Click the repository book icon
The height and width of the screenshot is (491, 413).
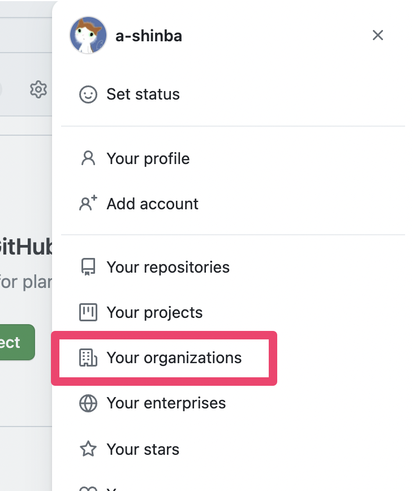[x=88, y=266]
